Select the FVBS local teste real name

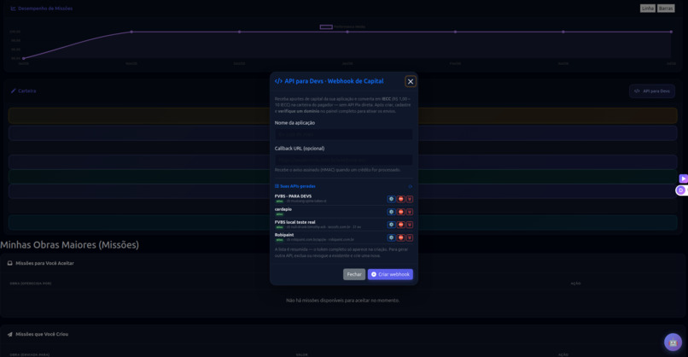click(294, 222)
